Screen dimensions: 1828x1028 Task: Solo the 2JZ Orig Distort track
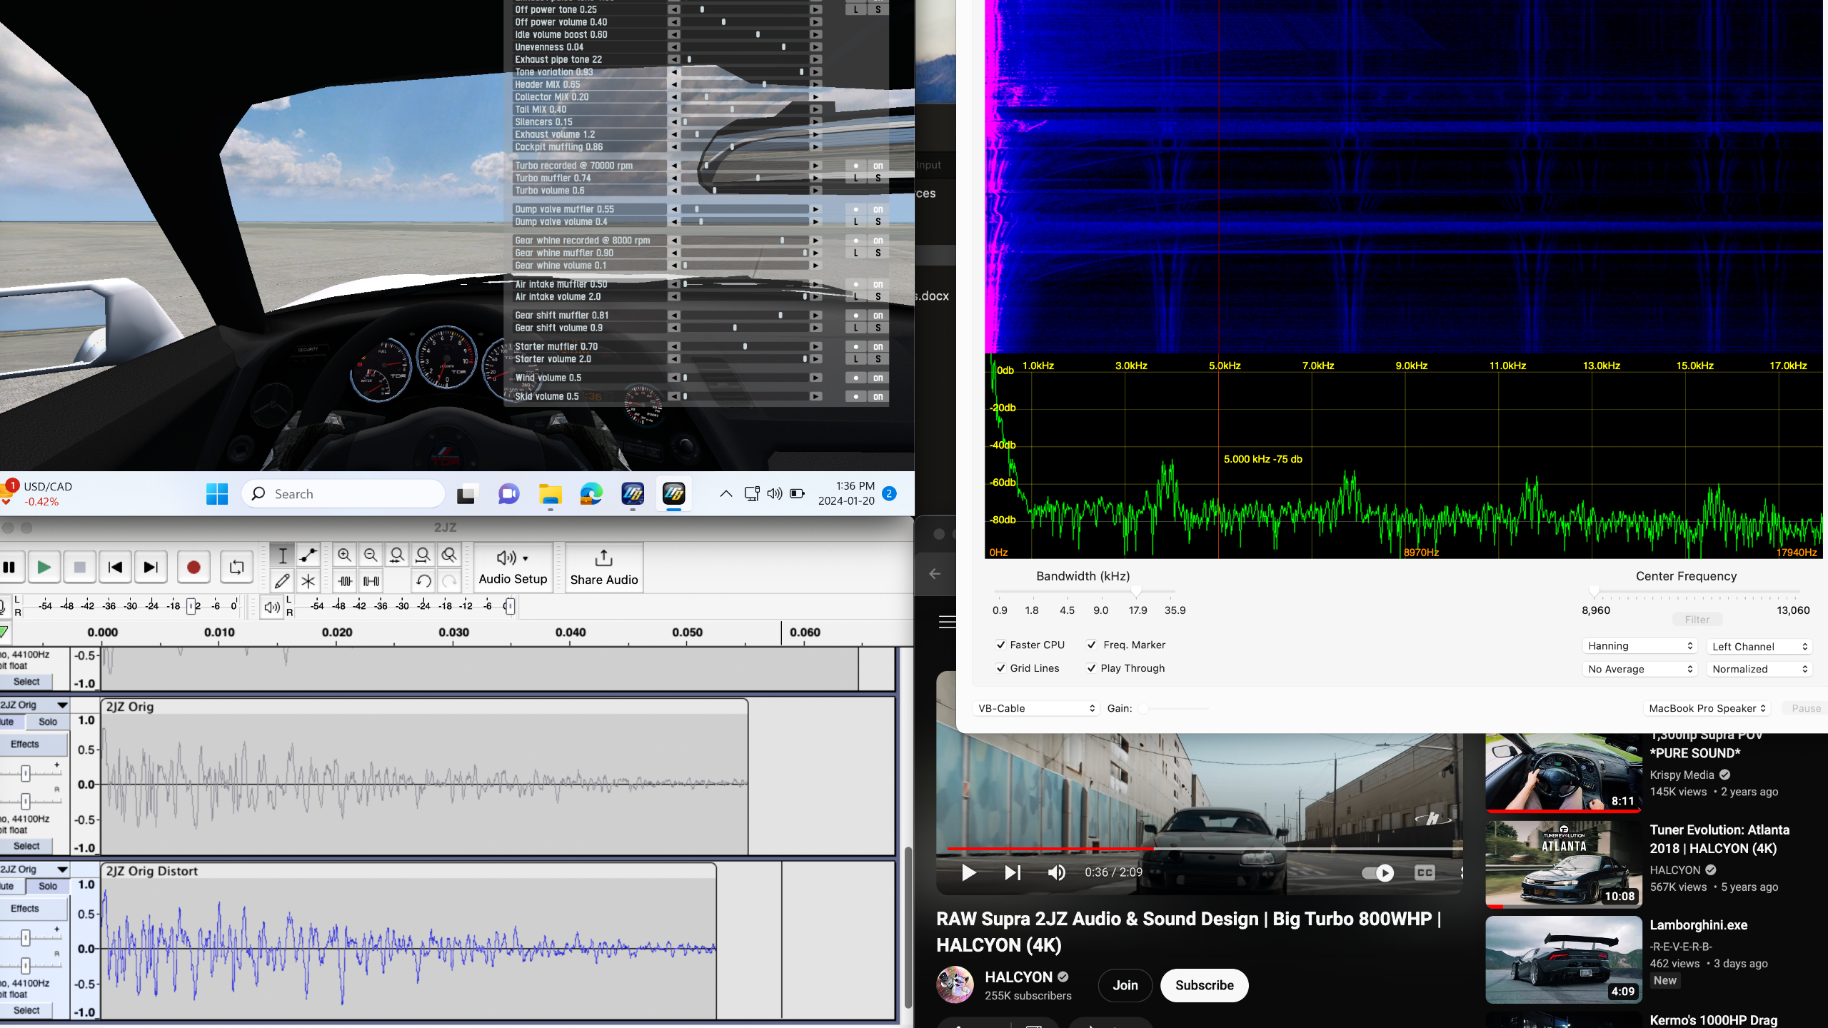(x=48, y=886)
